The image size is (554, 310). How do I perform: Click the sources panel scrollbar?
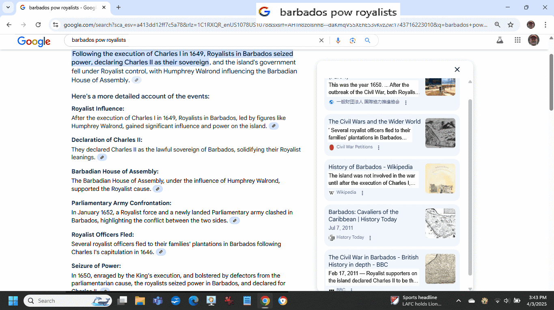tap(470, 186)
